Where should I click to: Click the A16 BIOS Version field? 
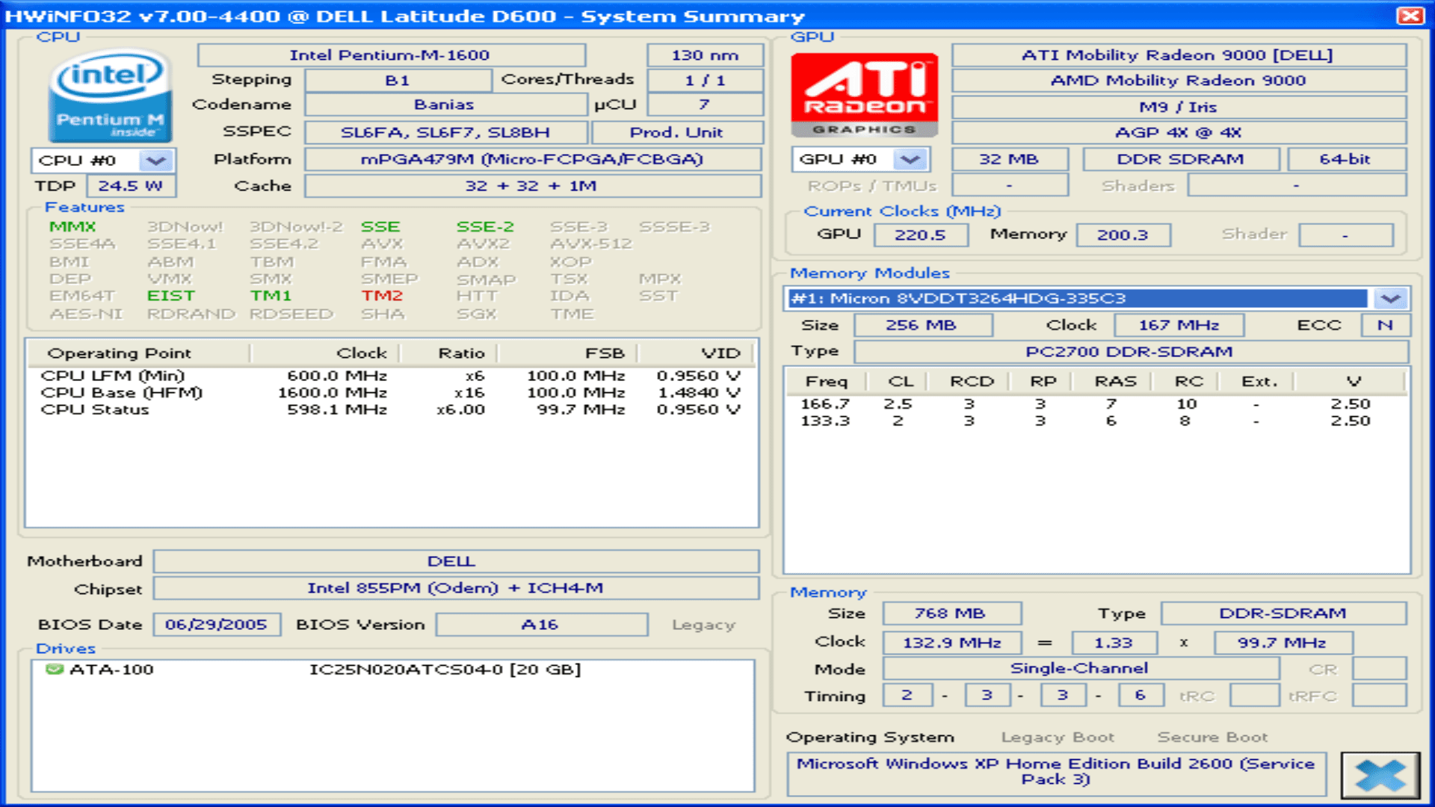[542, 625]
